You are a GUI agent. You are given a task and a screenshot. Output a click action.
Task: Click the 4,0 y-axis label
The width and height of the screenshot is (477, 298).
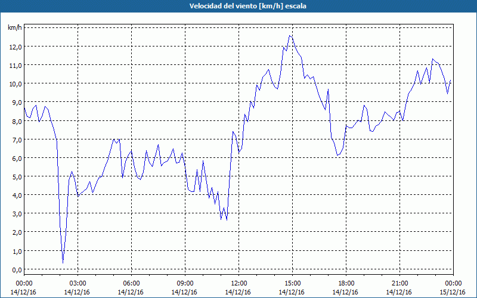click(17, 195)
